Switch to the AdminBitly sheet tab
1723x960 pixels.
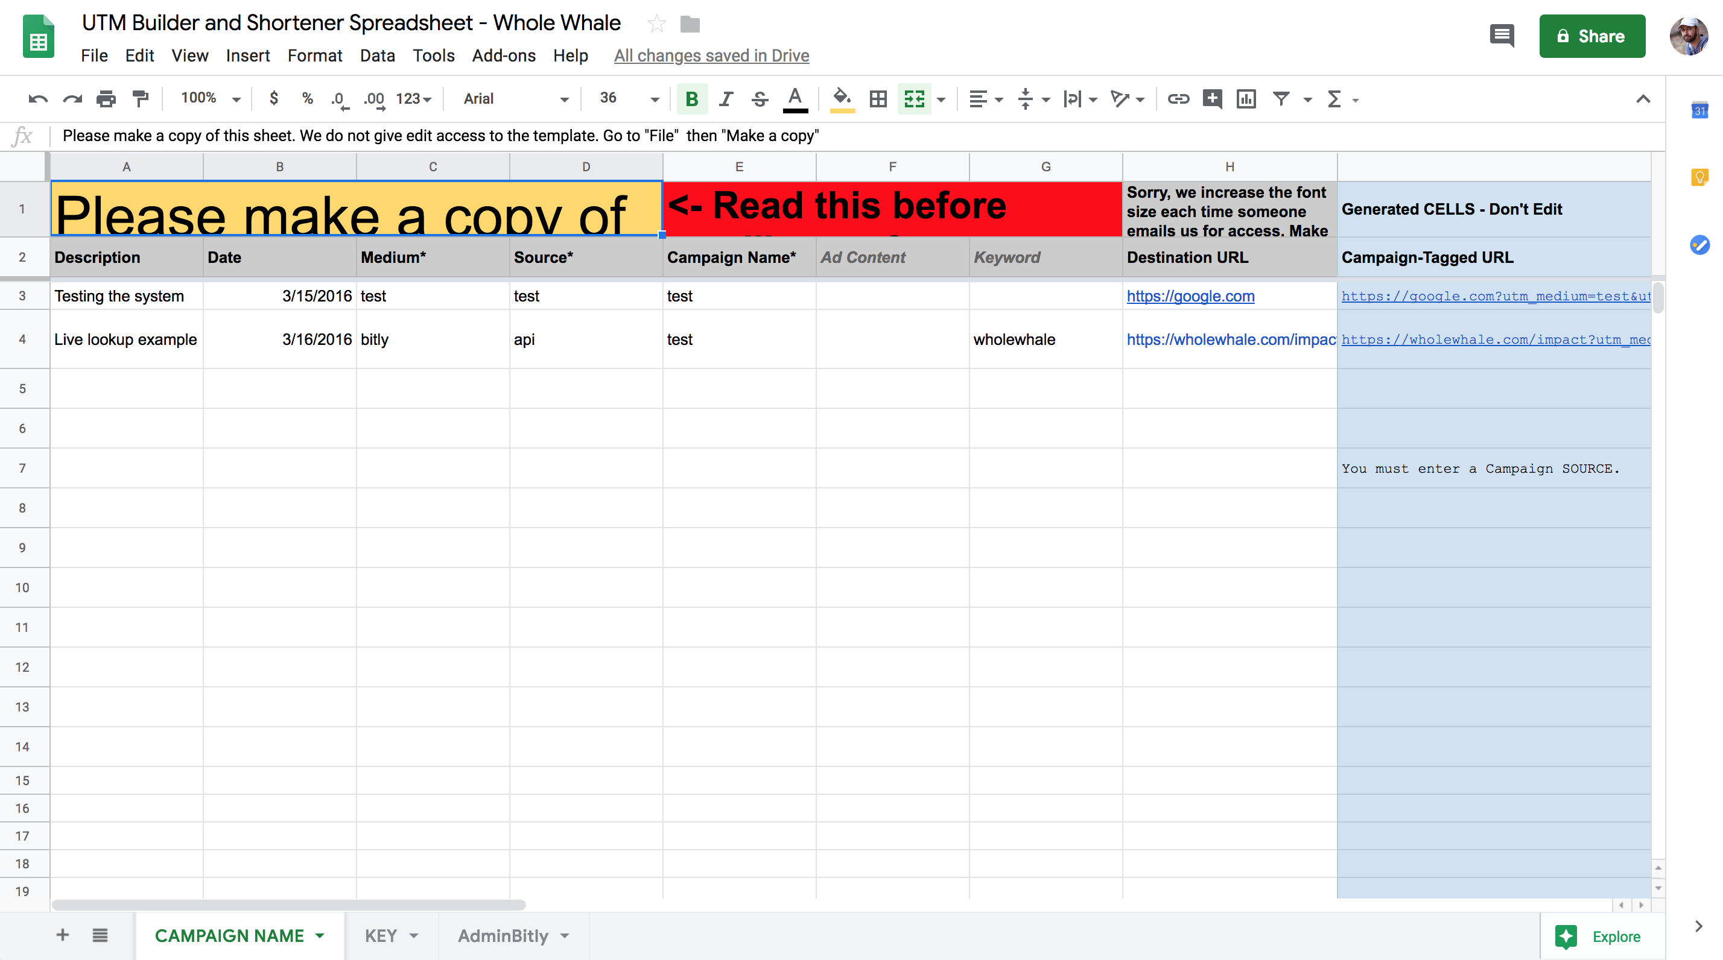pyautogui.click(x=503, y=935)
